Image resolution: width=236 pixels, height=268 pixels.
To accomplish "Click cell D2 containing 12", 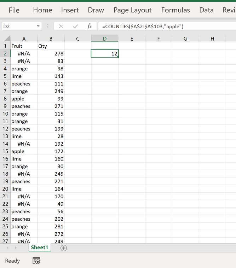I will click(x=105, y=54).
